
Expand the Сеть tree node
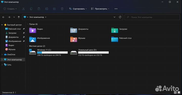point(2,65)
